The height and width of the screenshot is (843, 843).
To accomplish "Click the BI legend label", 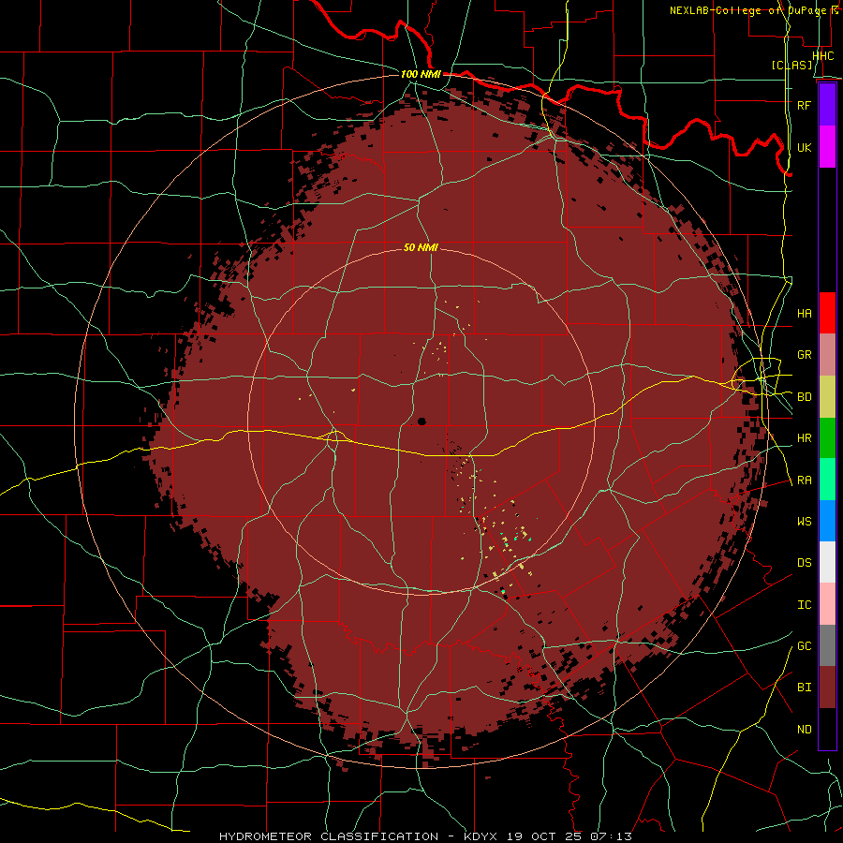I will point(804,688).
